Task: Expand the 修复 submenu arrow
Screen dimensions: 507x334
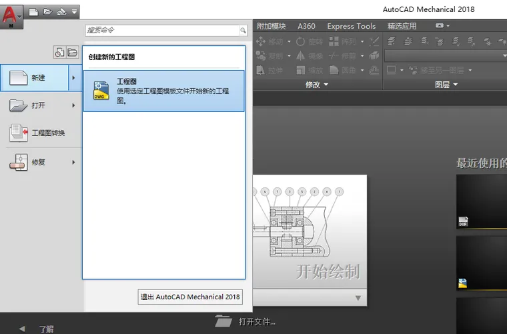Action: [74, 162]
